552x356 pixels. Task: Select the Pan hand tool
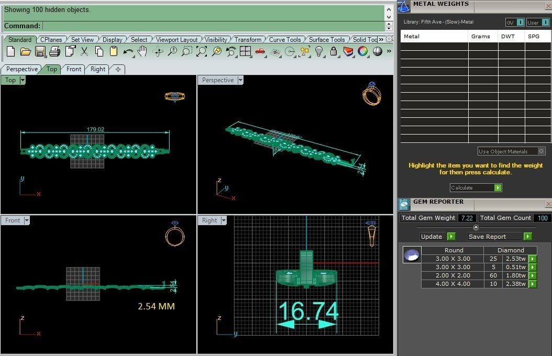pyautogui.click(x=142, y=51)
